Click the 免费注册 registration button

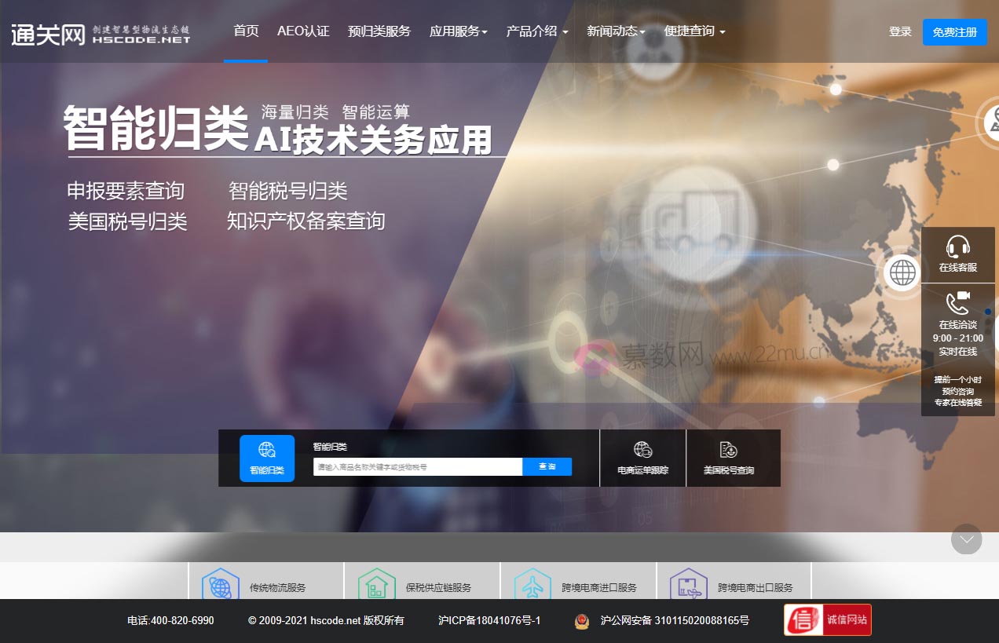click(x=954, y=31)
